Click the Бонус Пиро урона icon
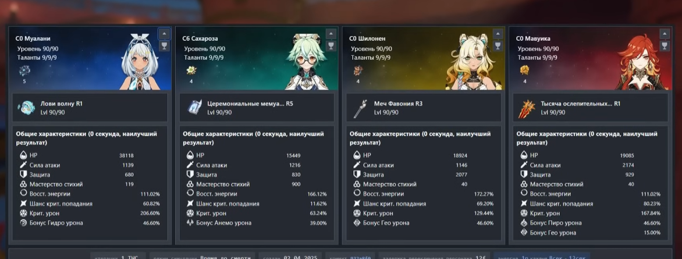The width and height of the screenshot is (682, 259). click(524, 223)
